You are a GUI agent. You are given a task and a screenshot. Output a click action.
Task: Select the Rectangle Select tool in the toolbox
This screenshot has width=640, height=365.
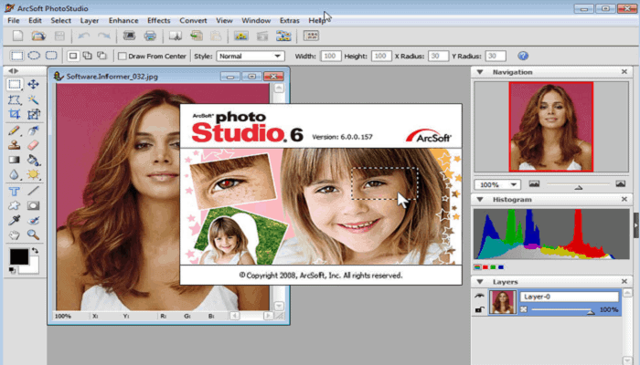[15, 84]
